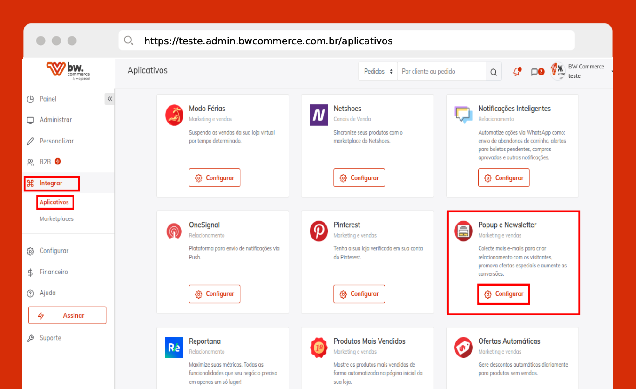Click the Reportana app logo
The image size is (636, 389).
click(x=174, y=348)
